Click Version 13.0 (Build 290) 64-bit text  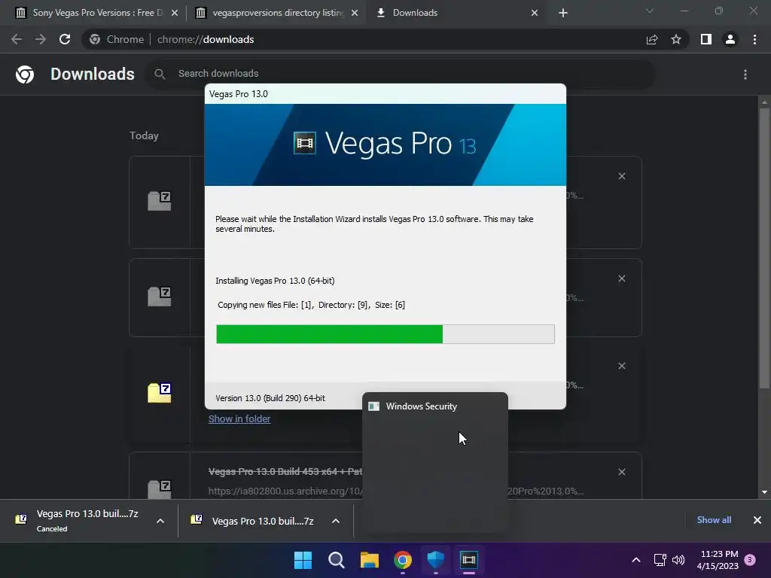tap(270, 398)
